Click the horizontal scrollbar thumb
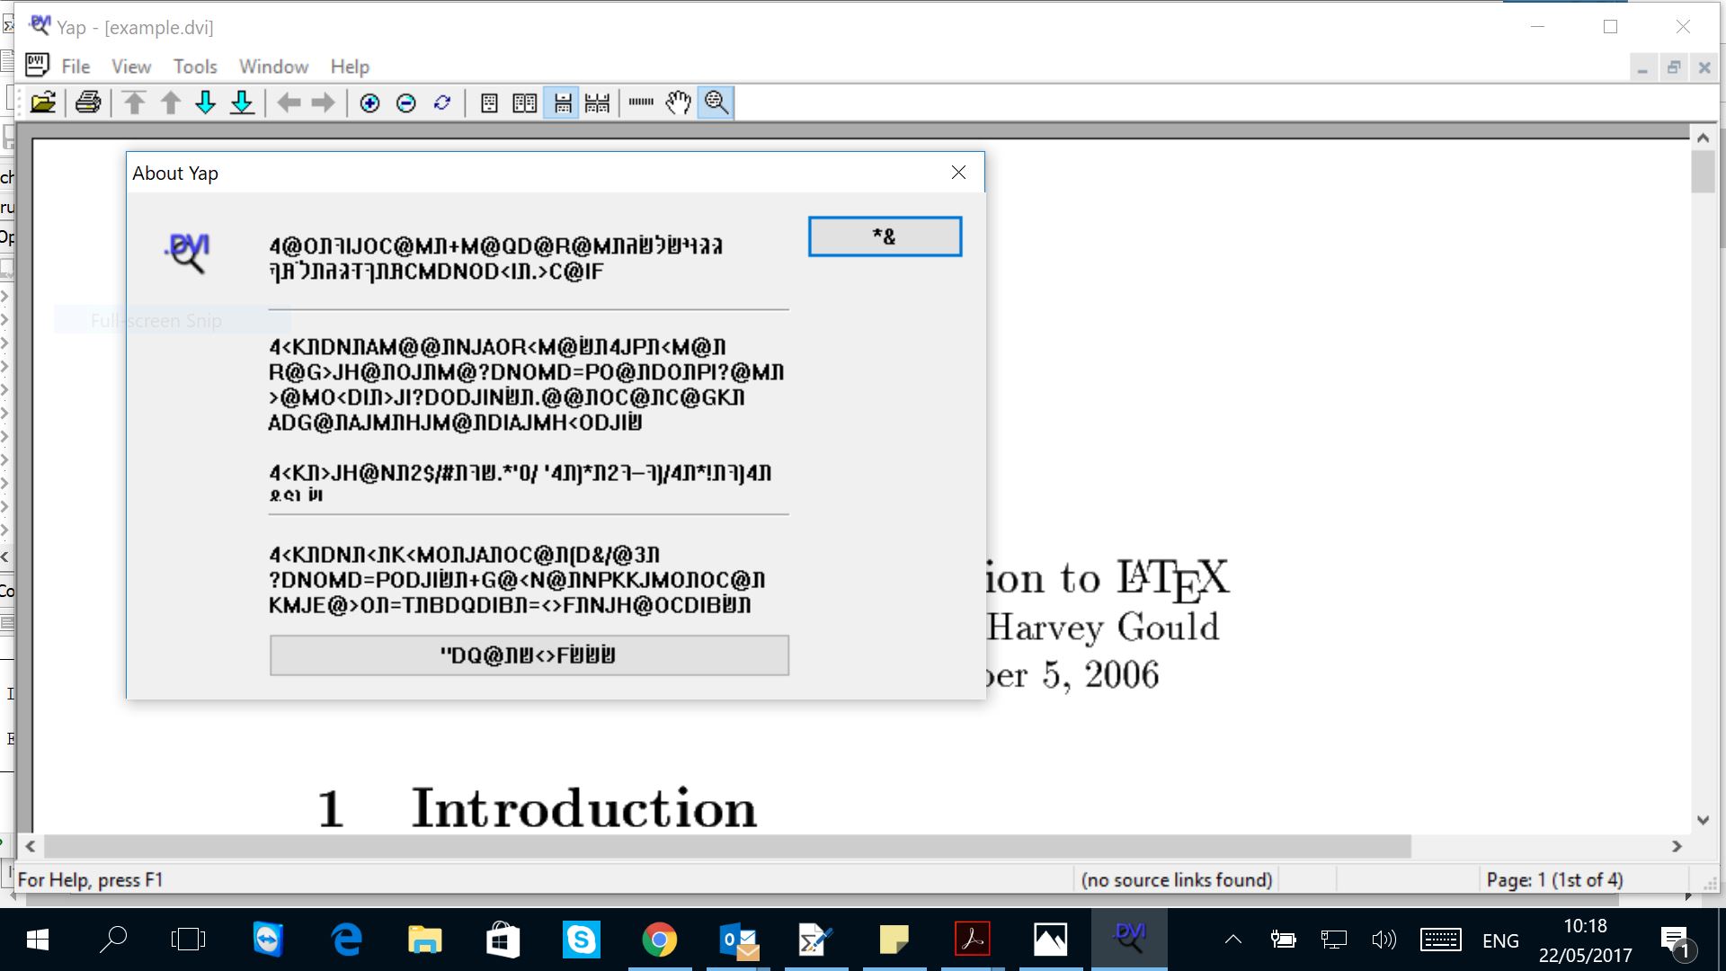Image resolution: width=1726 pixels, height=971 pixels. pos(727,846)
